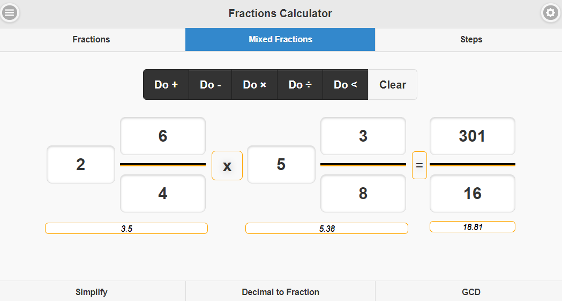Choose the Do × operation
This screenshot has width=562, height=301.
(x=254, y=85)
